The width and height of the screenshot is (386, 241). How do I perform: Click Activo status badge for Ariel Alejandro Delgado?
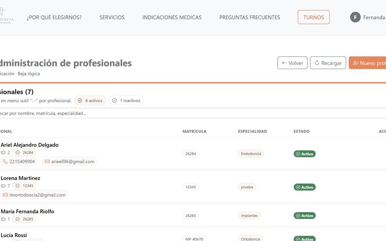tap(305, 154)
